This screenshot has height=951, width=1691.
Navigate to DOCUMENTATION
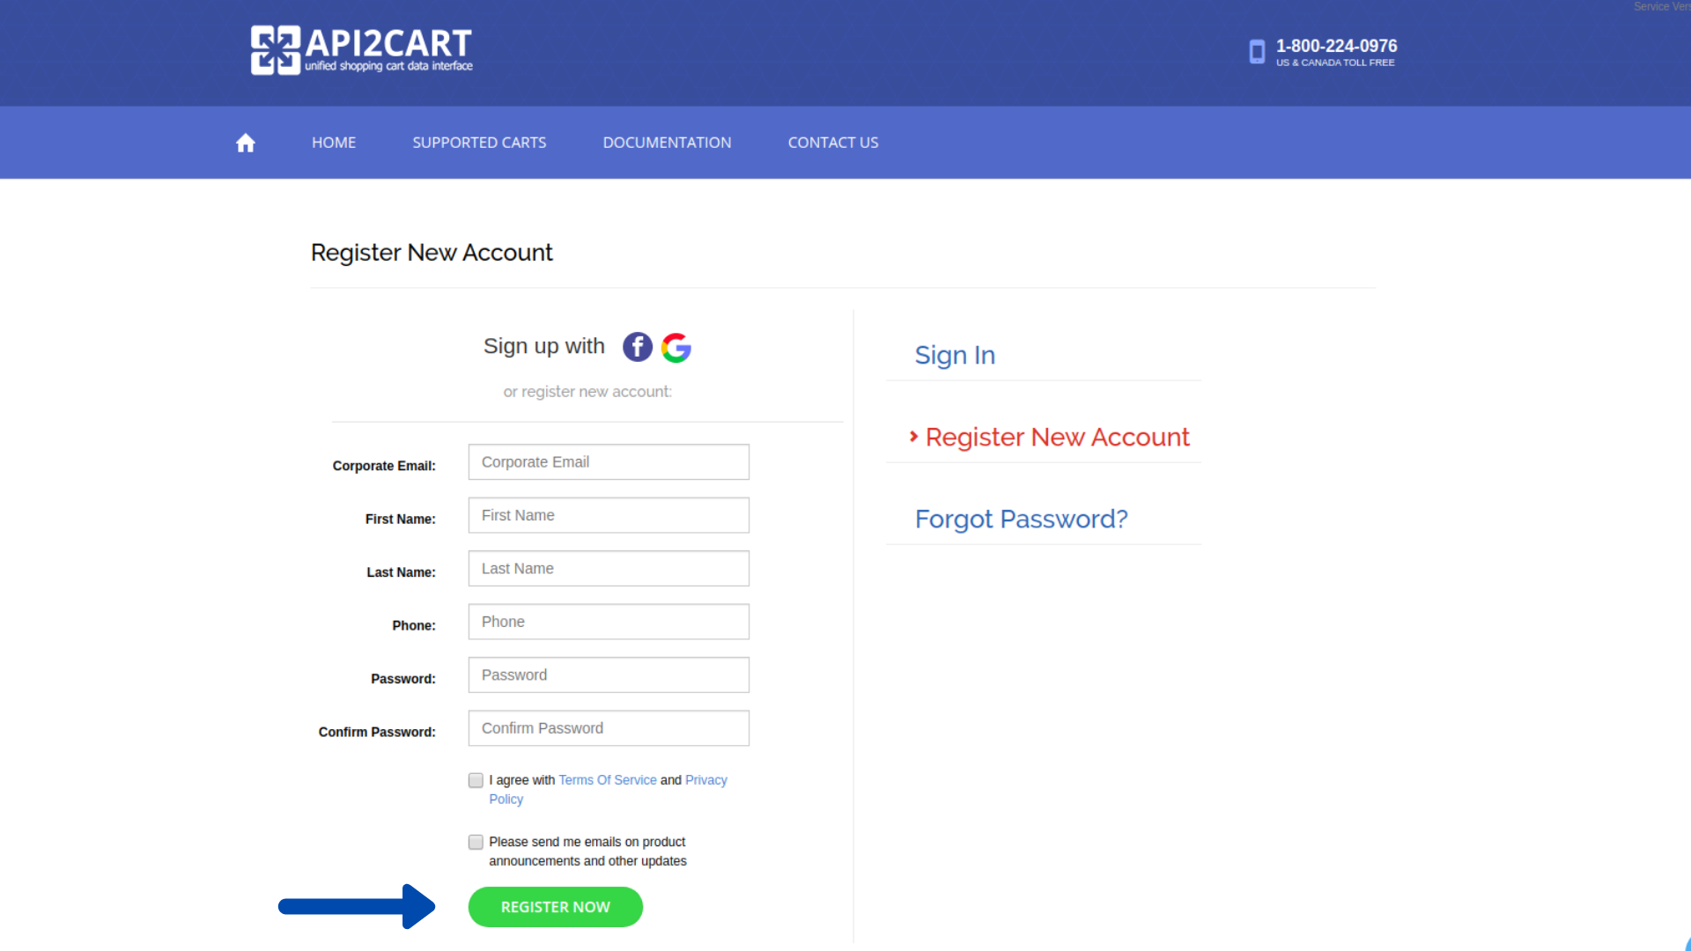tap(667, 142)
